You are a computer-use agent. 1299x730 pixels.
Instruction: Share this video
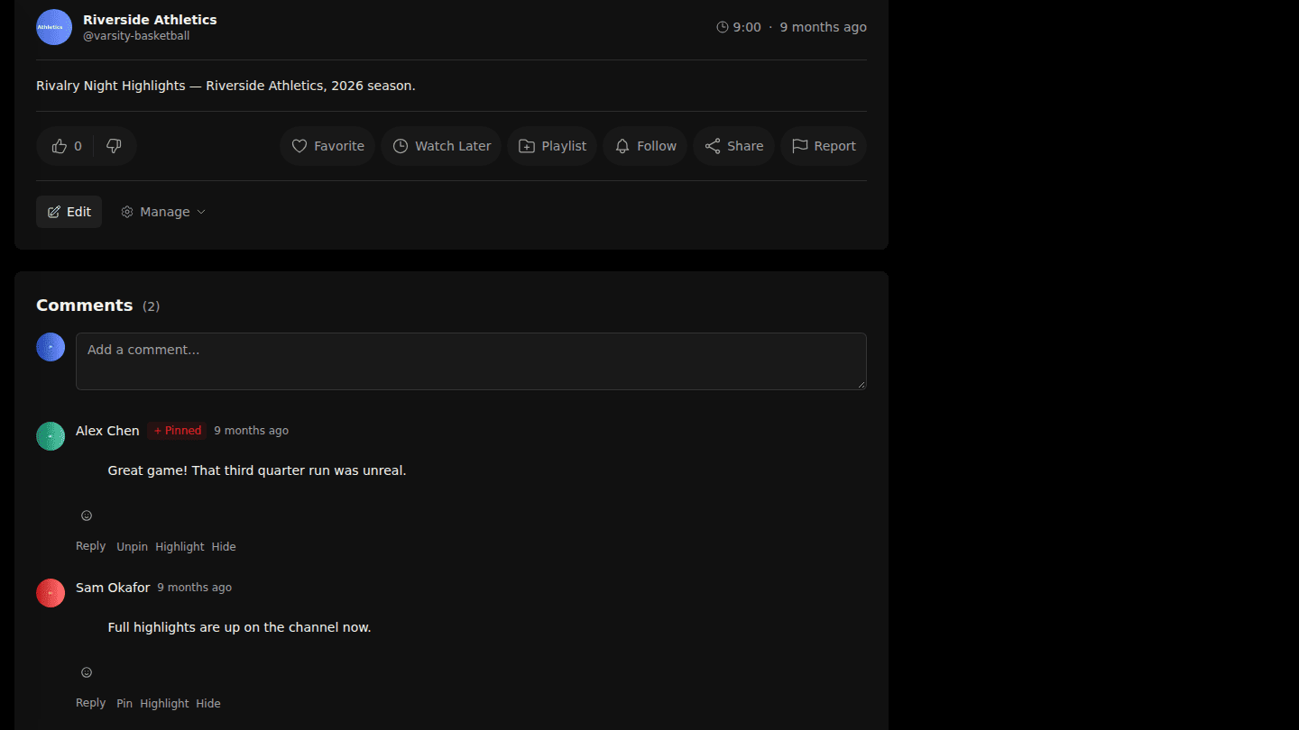733,146
